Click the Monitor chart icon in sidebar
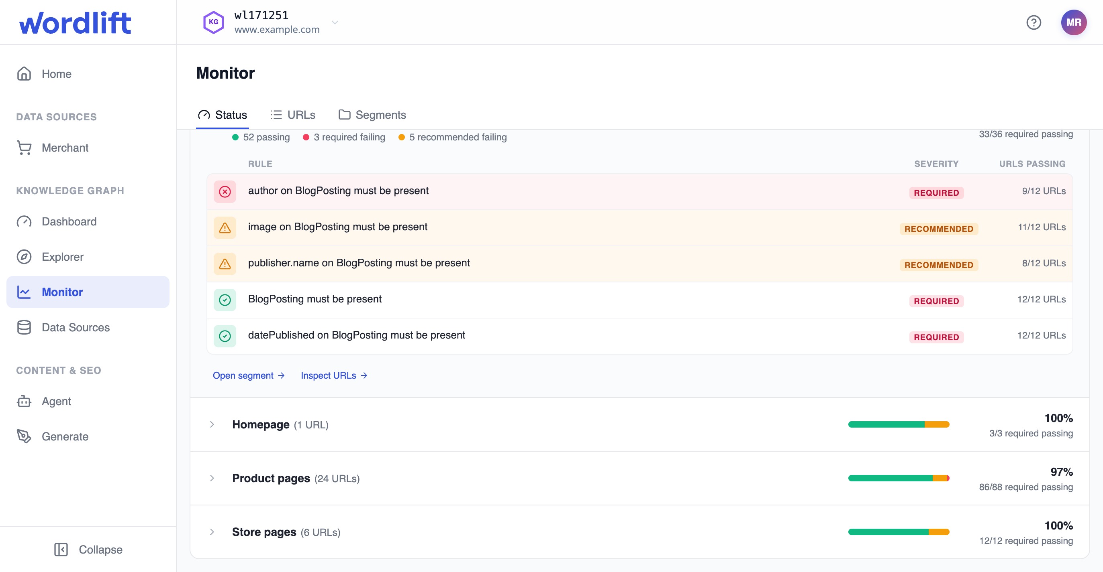This screenshot has width=1103, height=572. tap(24, 292)
